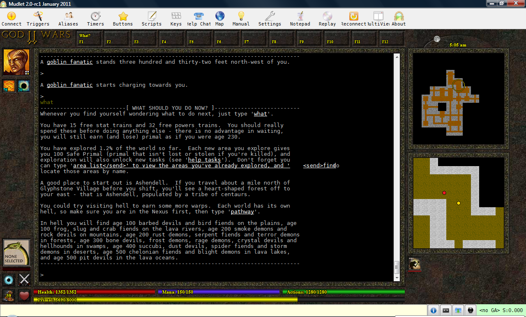526x317 pixels.
Task: Click the F1 What? macro button
Action: (89, 39)
